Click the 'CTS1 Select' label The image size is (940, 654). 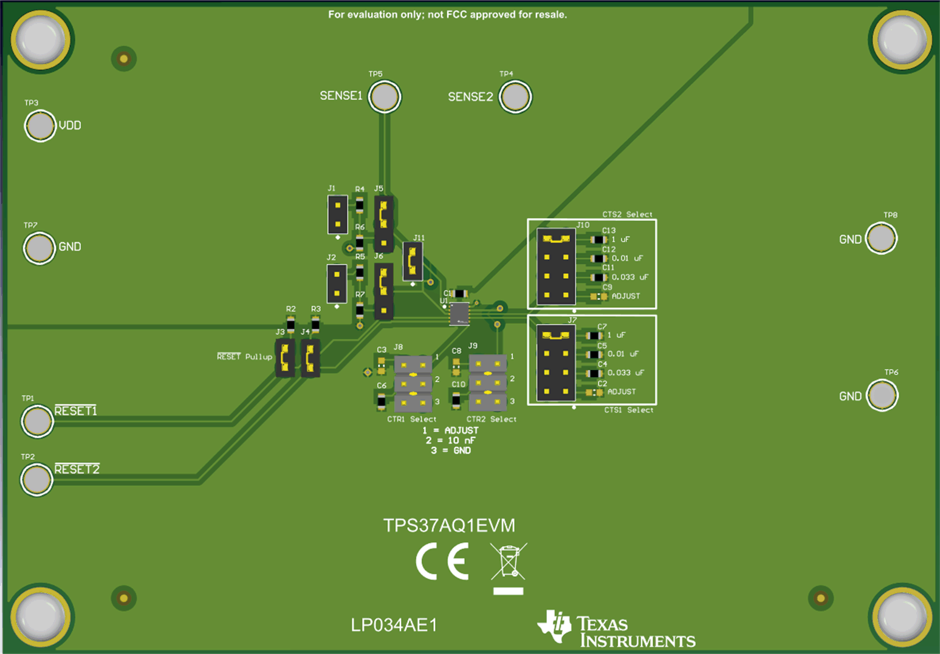pyautogui.click(x=628, y=410)
